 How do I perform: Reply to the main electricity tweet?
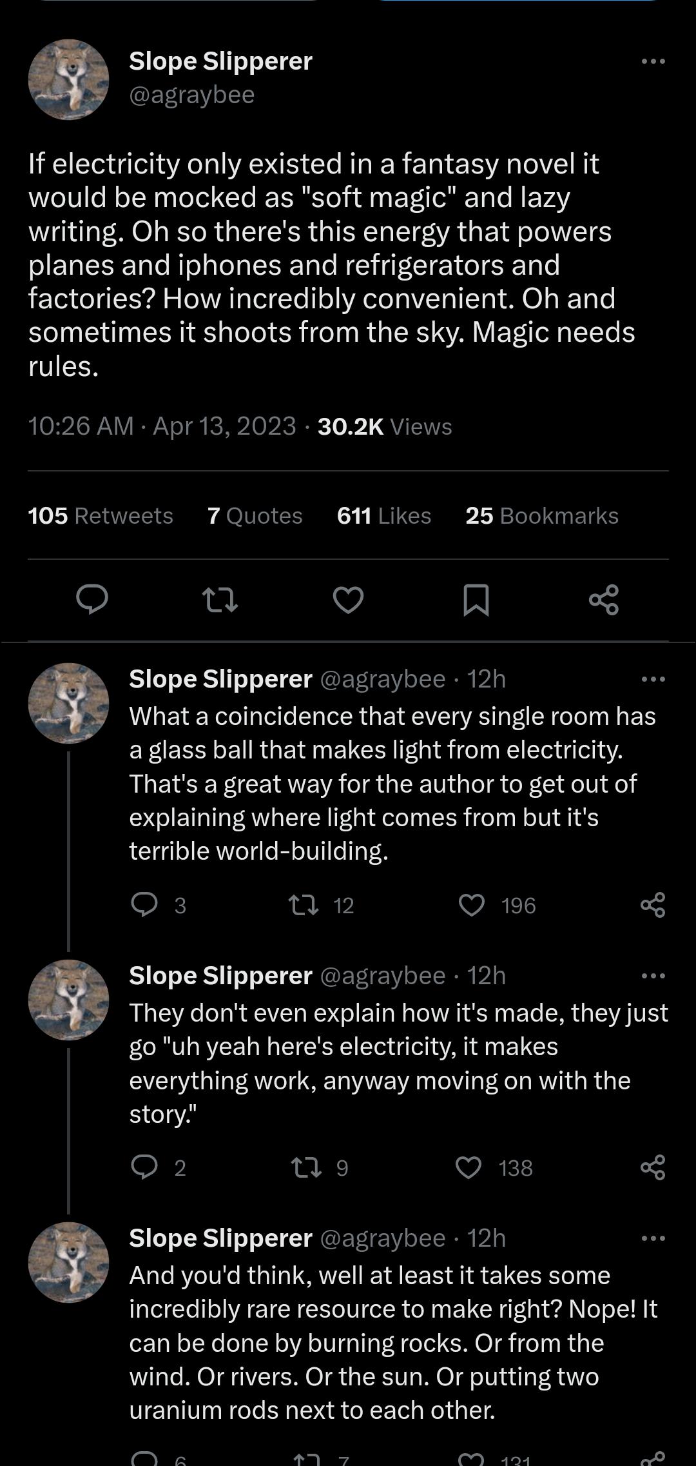click(92, 600)
